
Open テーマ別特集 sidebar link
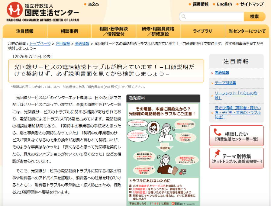[225, 83]
